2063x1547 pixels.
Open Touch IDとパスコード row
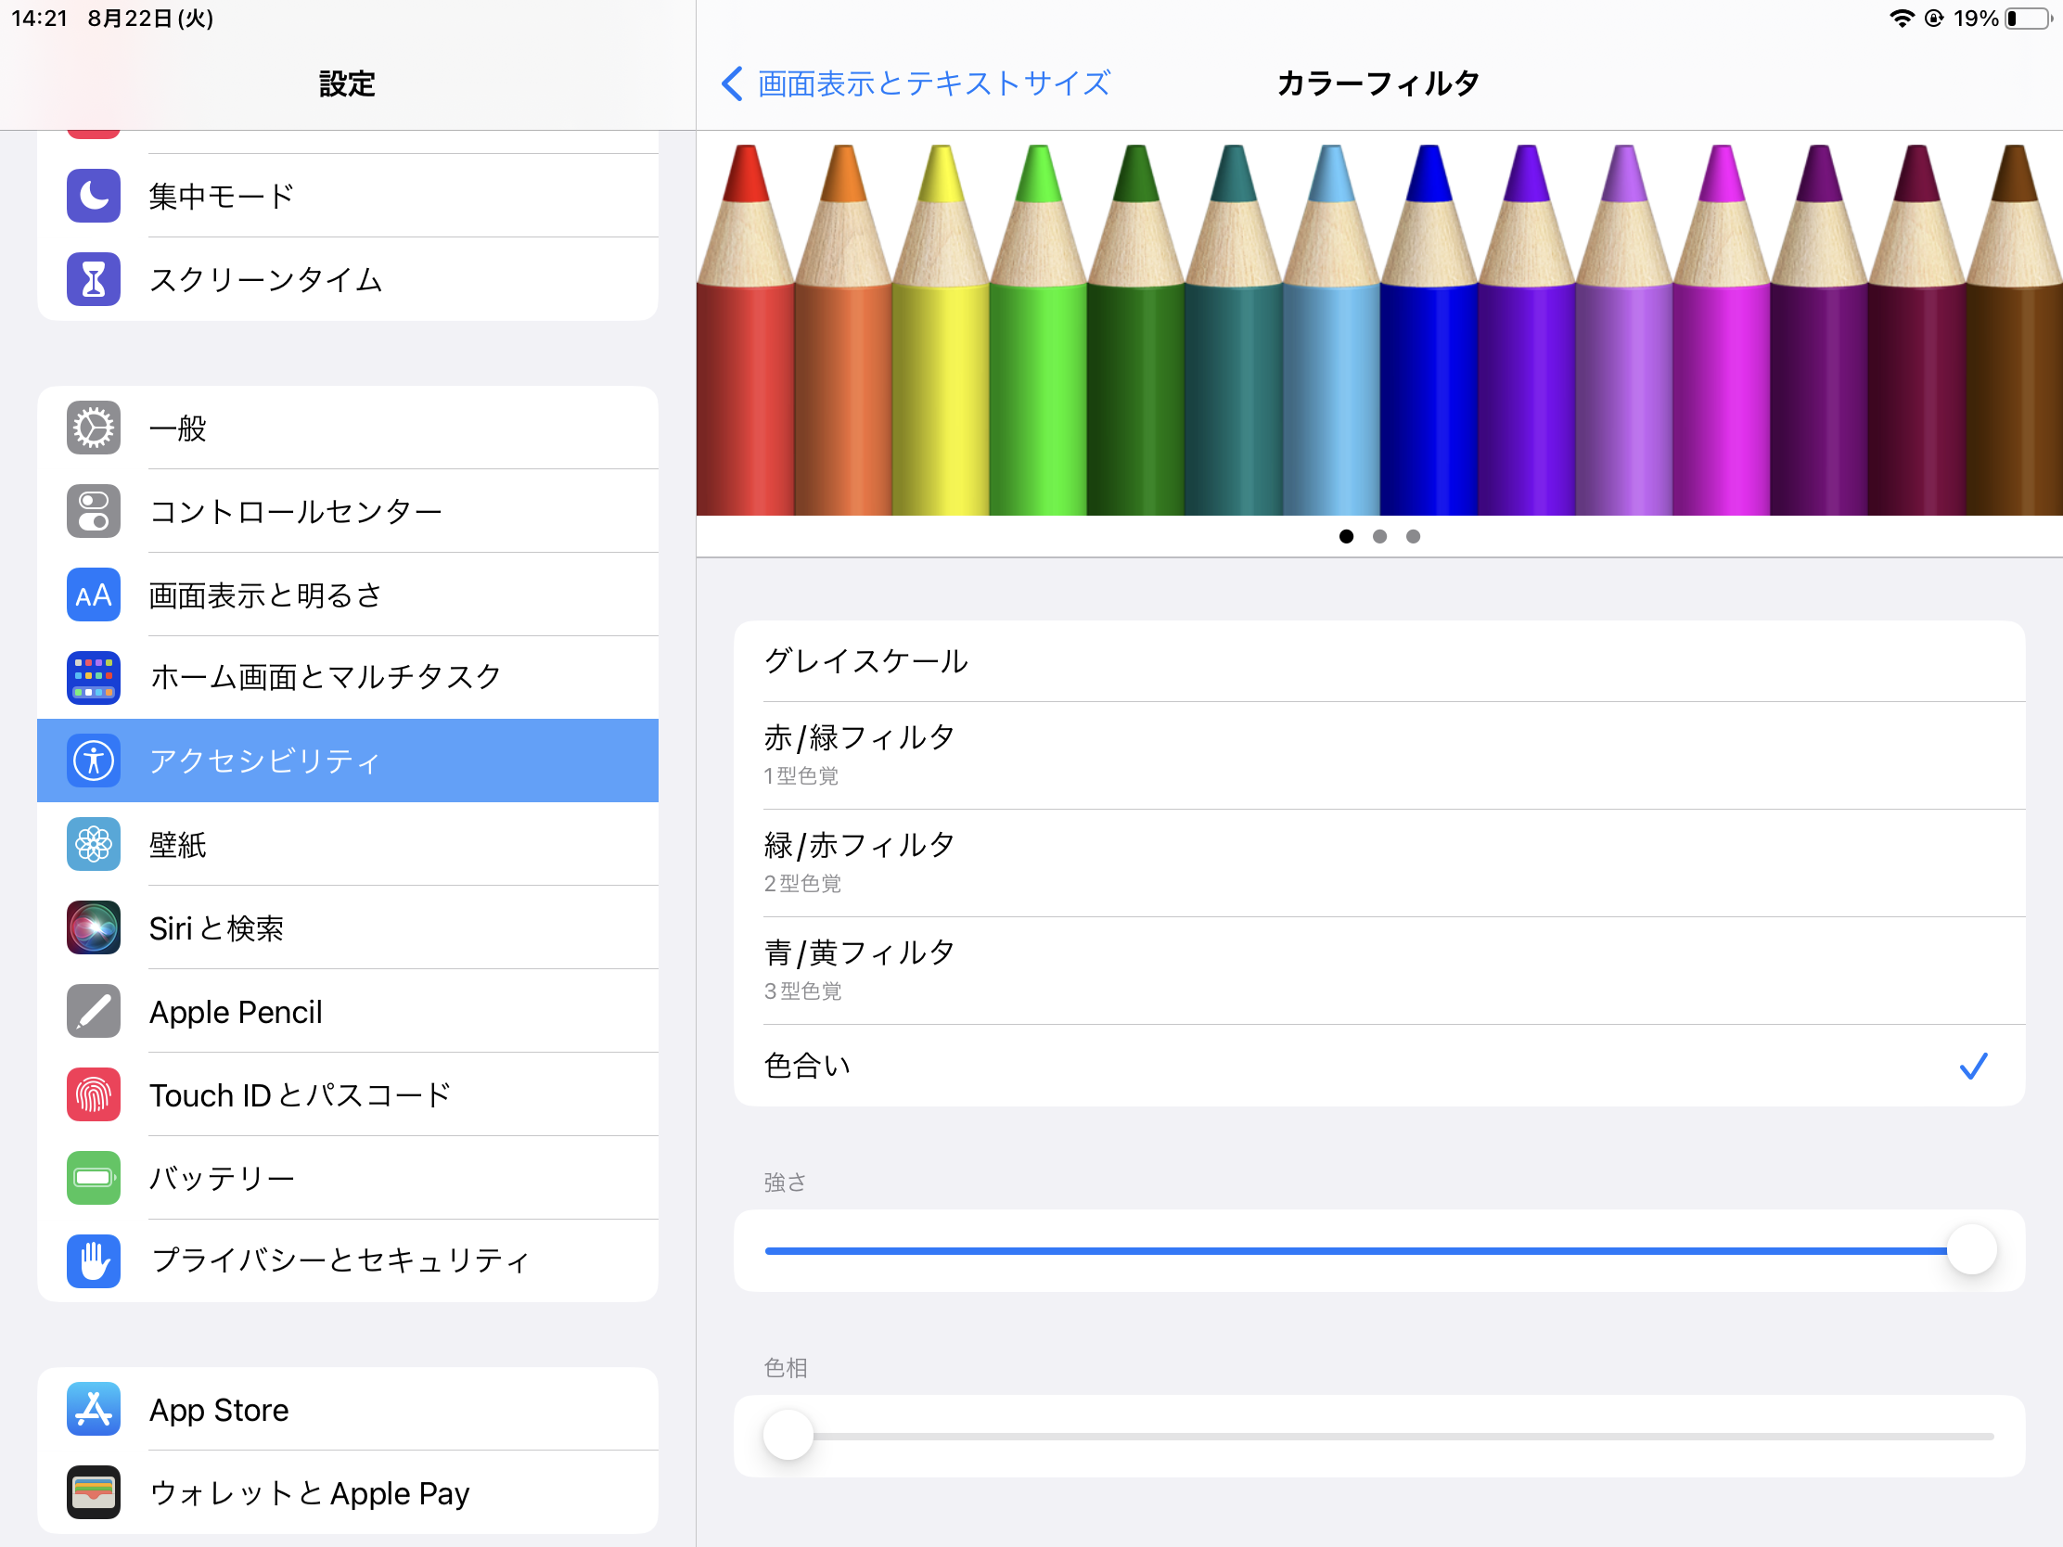tap(348, 1094)
